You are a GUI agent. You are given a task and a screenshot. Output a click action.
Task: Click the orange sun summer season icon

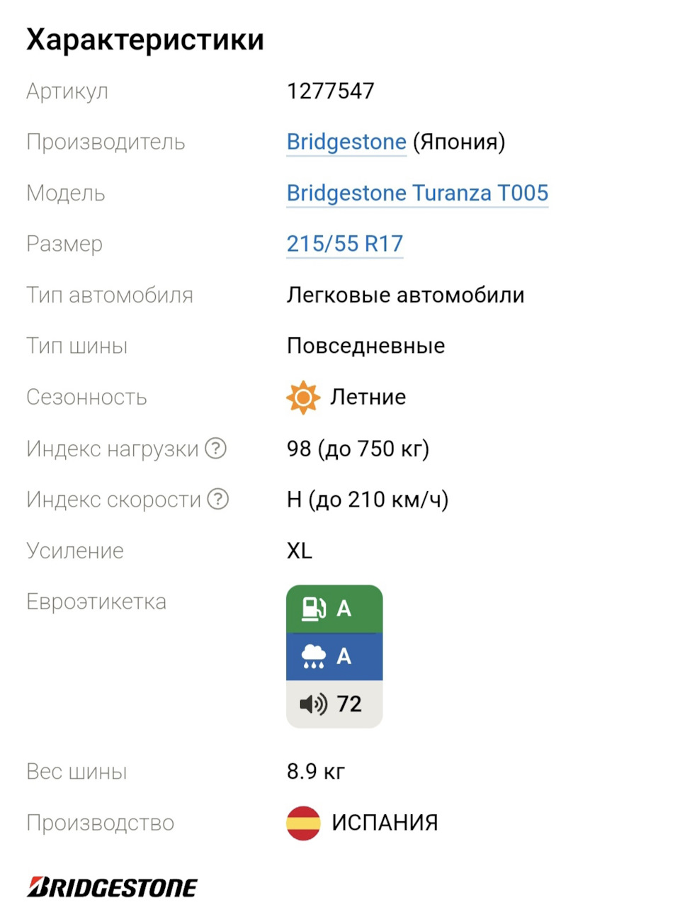[303, 397]
